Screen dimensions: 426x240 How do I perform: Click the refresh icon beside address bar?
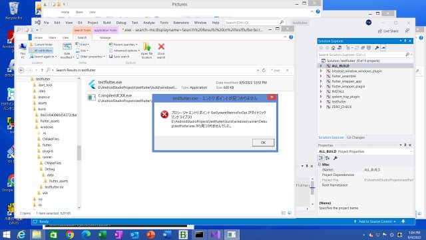pyautogui.click(x=264, y=70)
